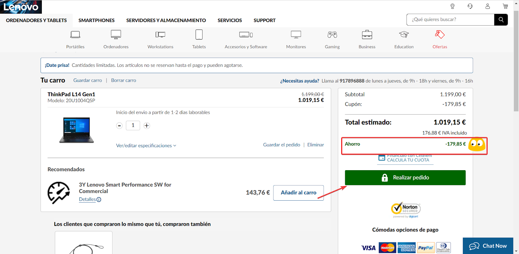Click the ¿Qué quieres buscar? search field
Screen dimensions: 519x254
(450, 20)
